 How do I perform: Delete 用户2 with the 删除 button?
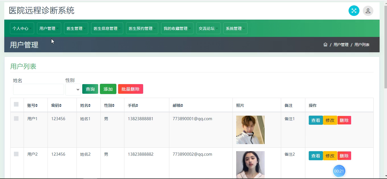click(x=344, y=156)
